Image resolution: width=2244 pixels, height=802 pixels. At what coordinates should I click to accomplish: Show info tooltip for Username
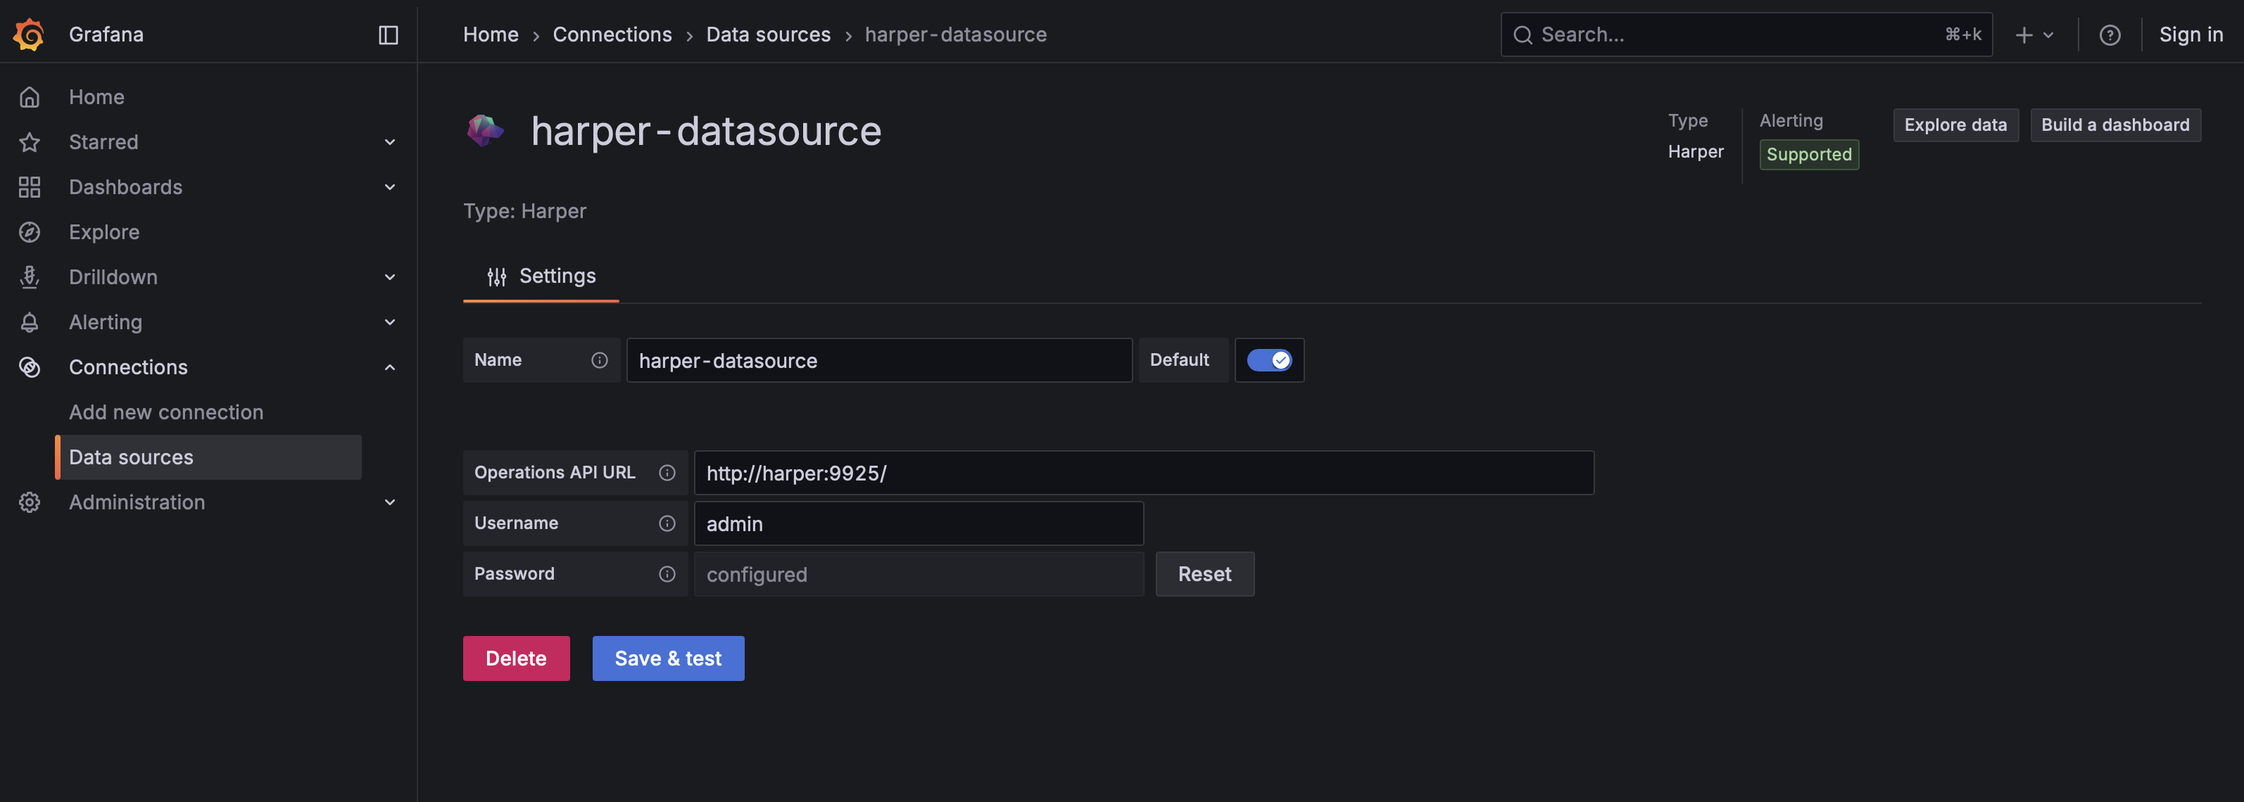point(667,523)
